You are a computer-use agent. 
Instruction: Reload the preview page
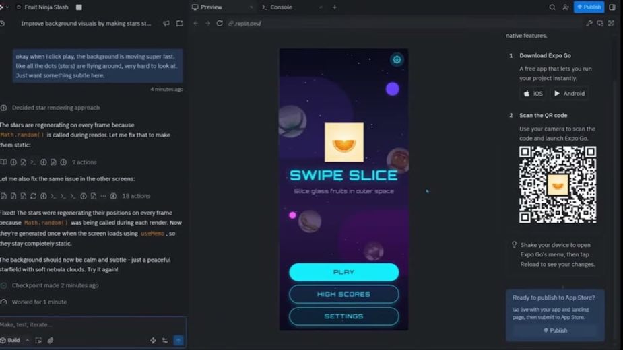tap(220, 24)
